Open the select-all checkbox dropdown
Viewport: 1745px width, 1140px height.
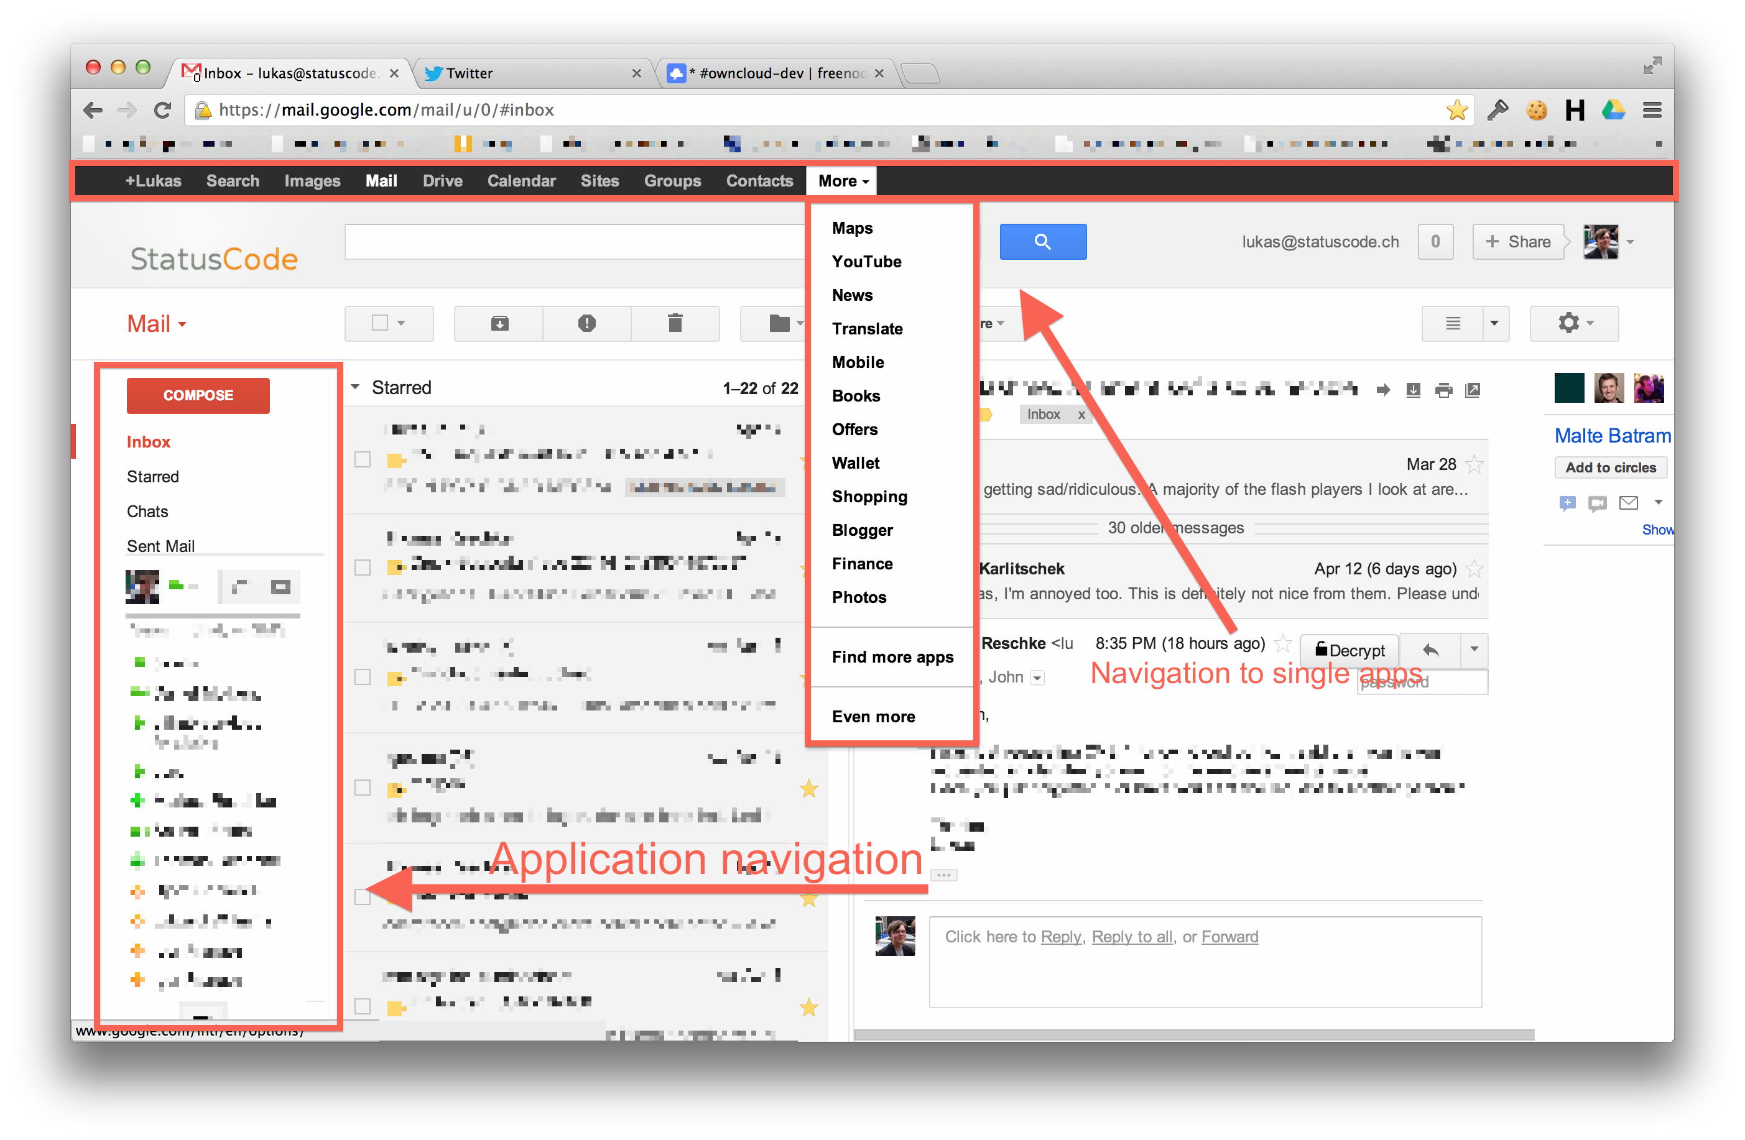pyautogui.click(x=401, y=323)
